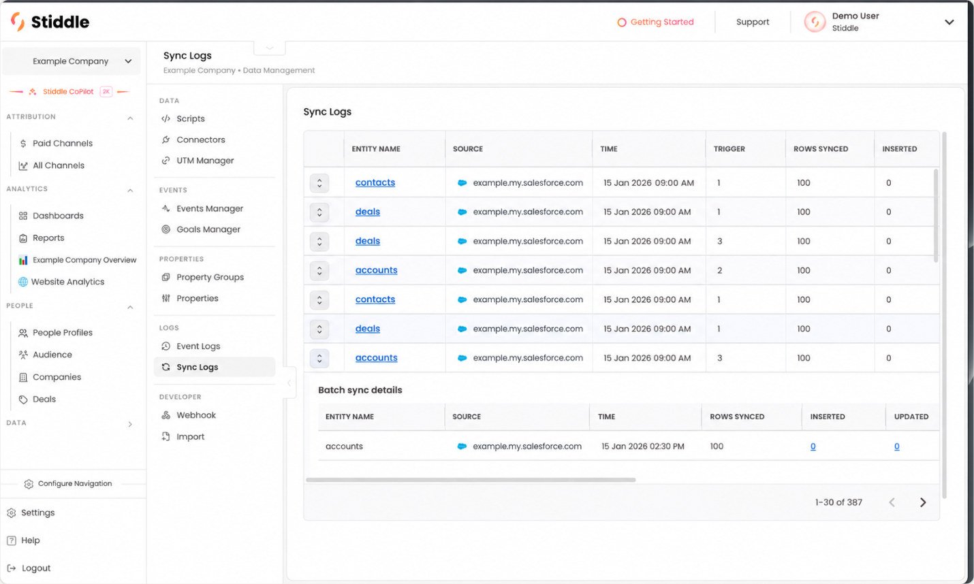The height and width of the screenshot is (584, 974).
Task: Open the Example Company selector dropdown
Action: click(72, 61)
